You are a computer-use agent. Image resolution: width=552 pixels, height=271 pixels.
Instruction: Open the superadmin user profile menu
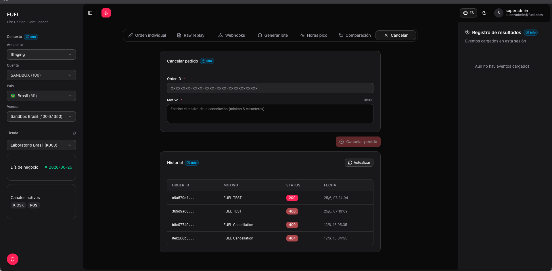click(x=518, y=13)
